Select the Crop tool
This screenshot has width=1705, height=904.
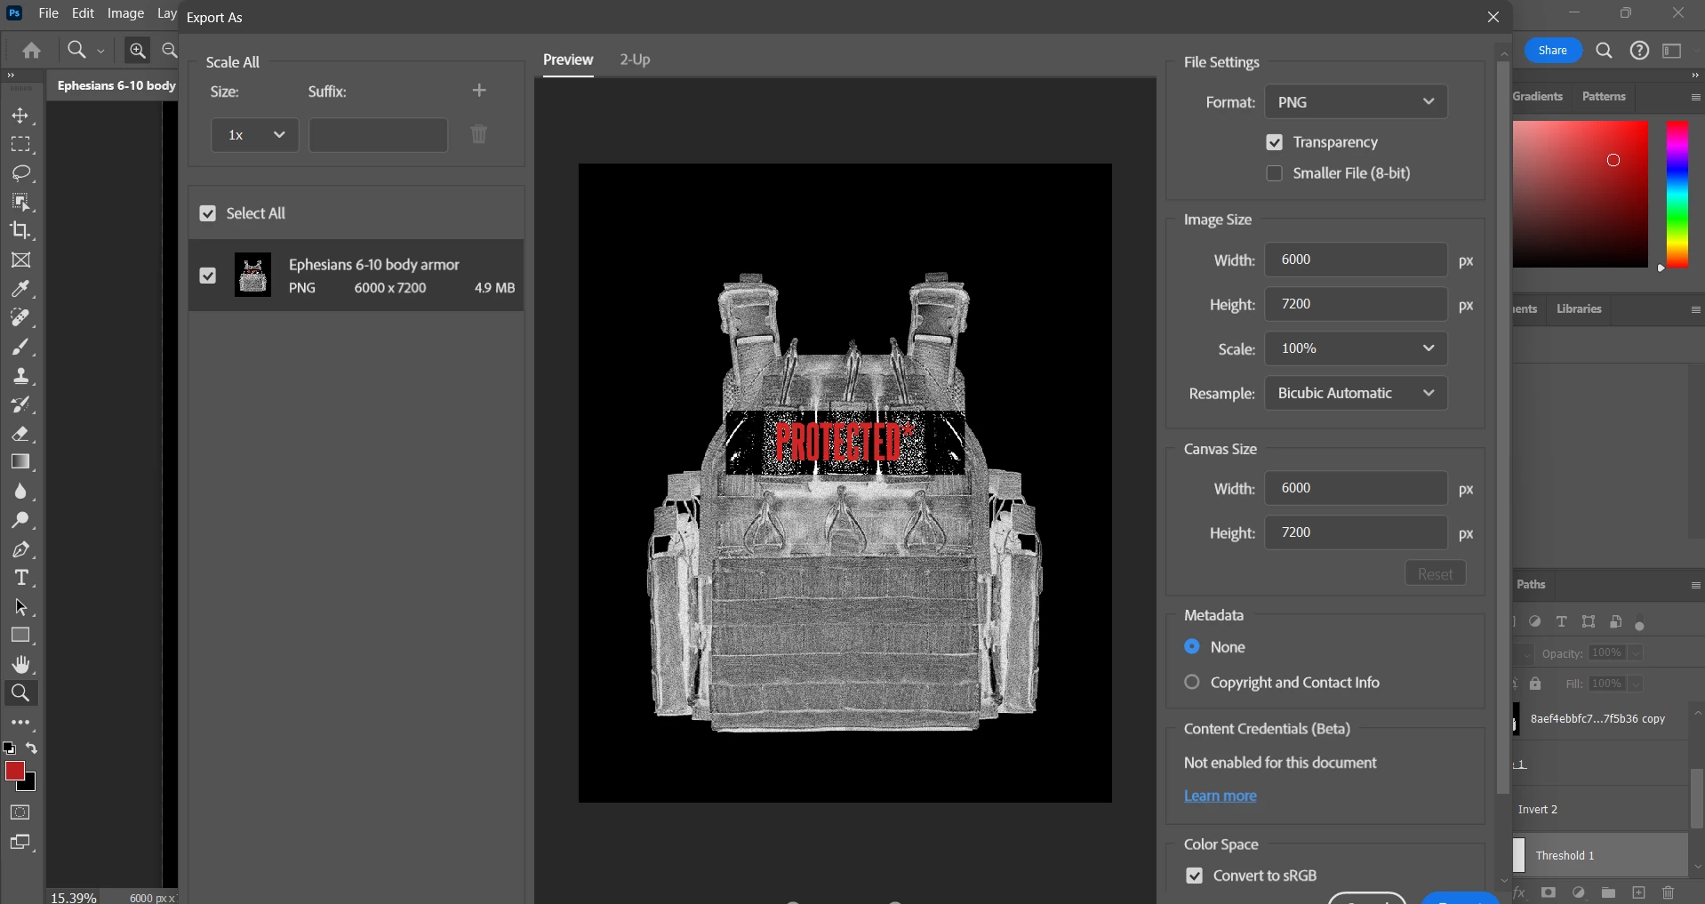point(20,231)
